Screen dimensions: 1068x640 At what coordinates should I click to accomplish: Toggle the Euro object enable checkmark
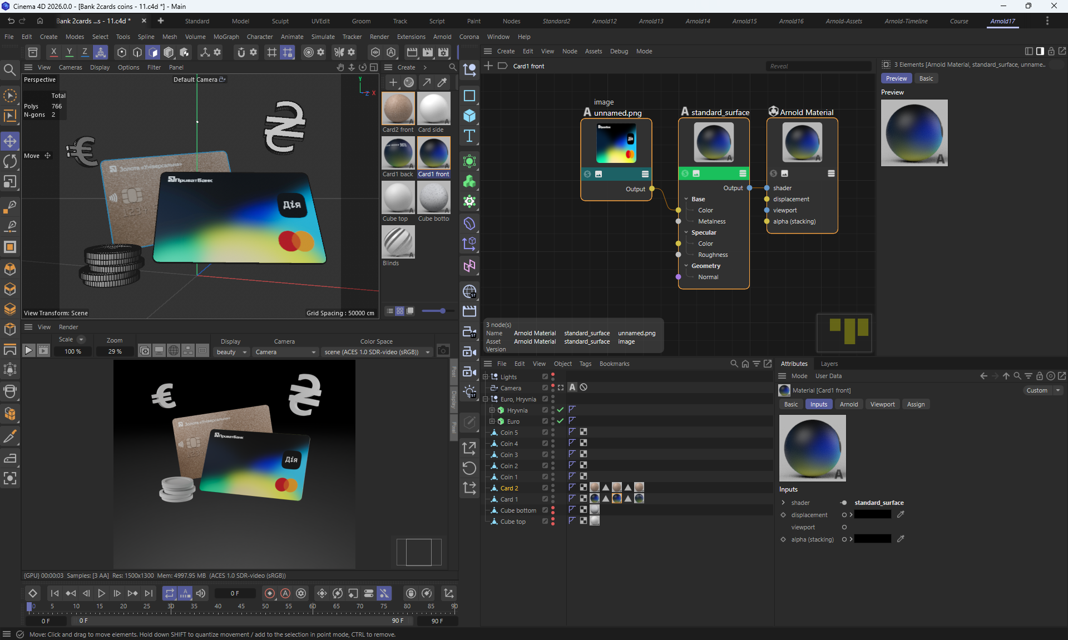560,421
